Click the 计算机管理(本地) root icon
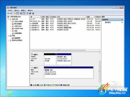Viewport: 130px width, 97px height. tap(8, 17)
